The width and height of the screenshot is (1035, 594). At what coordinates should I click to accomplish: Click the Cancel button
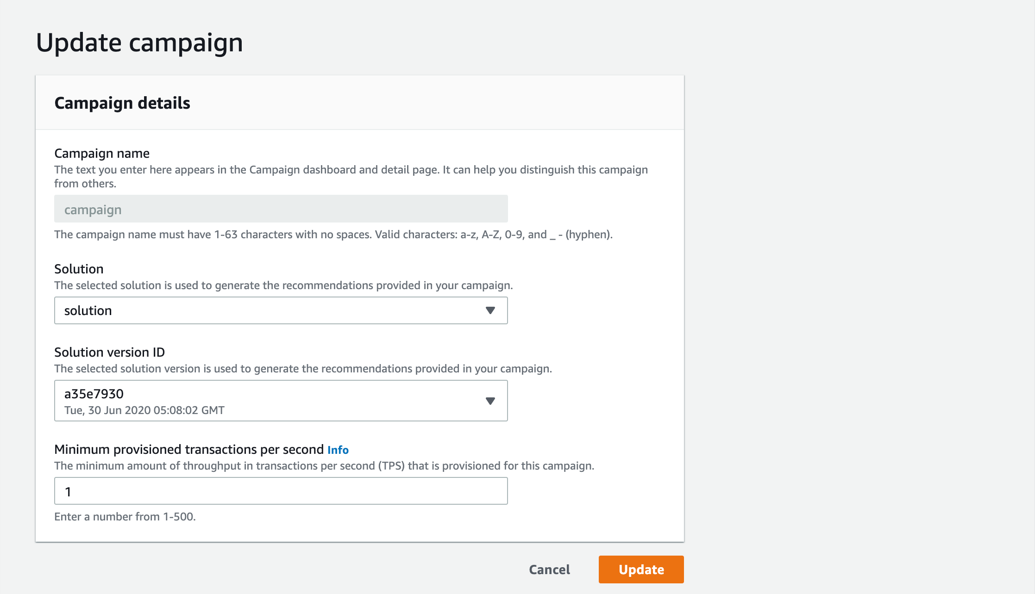pyautogui.click(x=549, y=569)
